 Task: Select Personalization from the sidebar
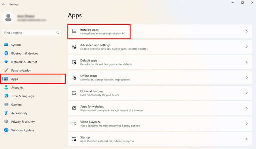pos(21,70)
